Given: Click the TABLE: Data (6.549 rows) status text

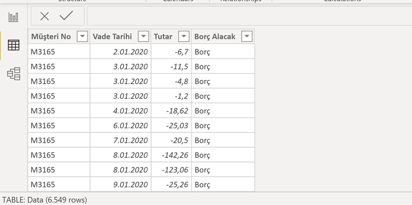Looking at the screenshot, I should (x=44, y=200).
